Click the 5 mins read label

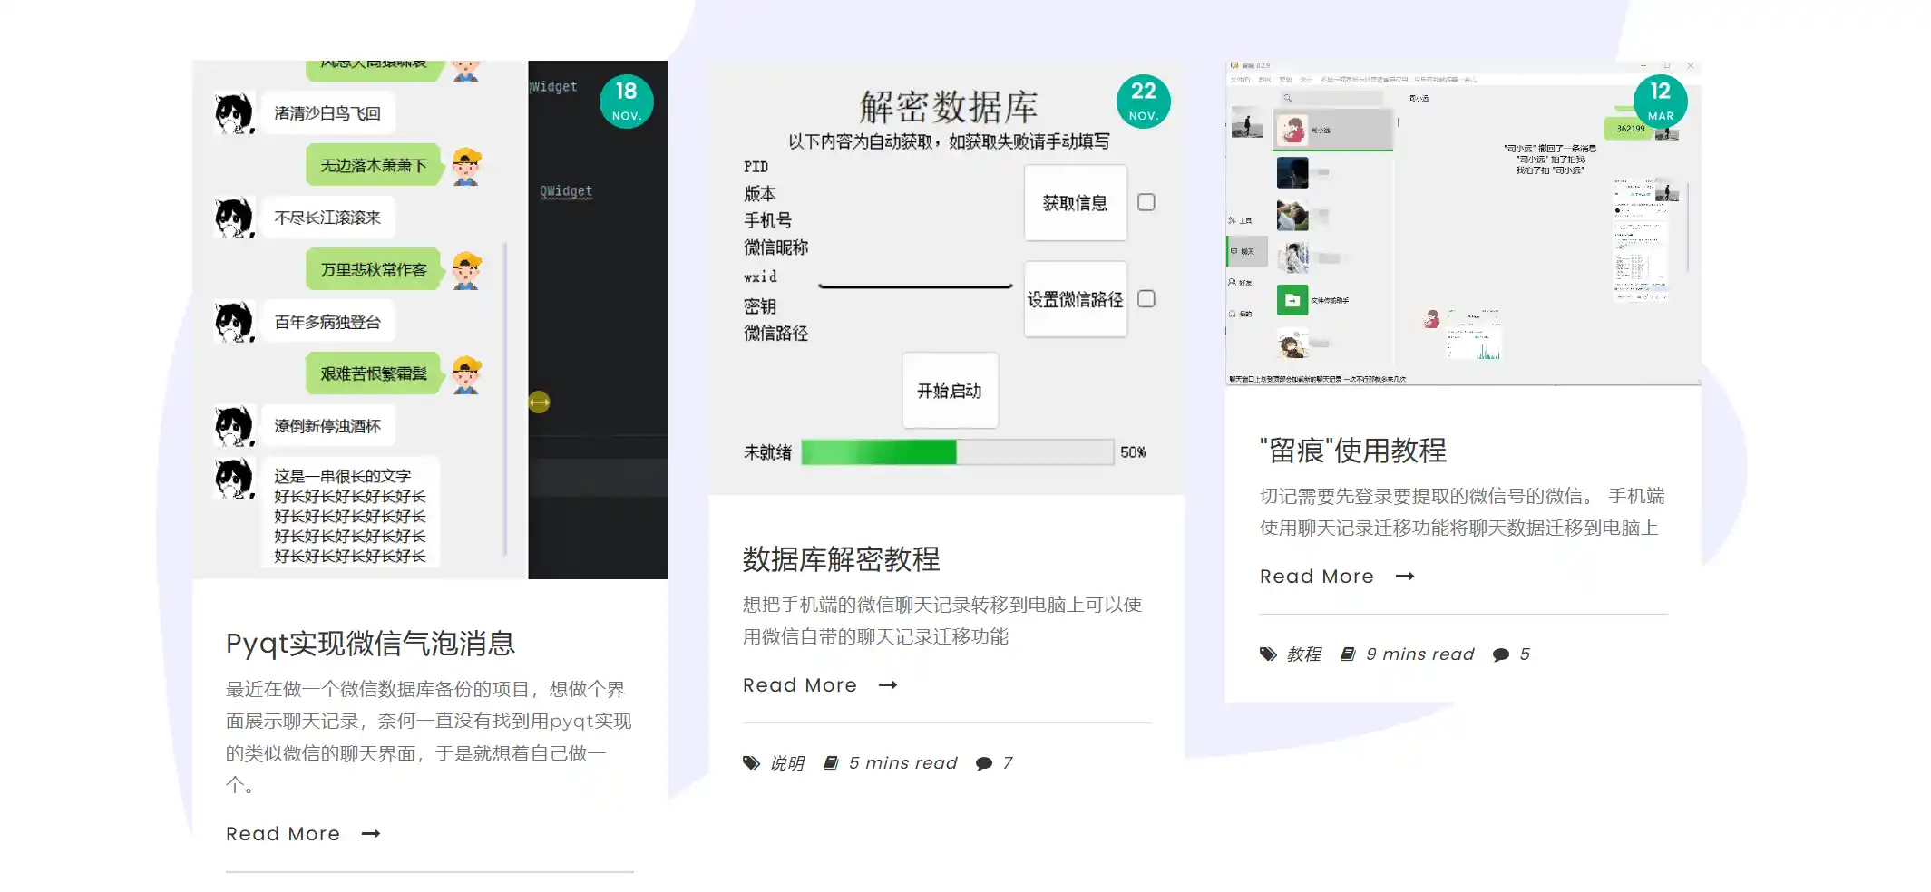tap(903, 763)
